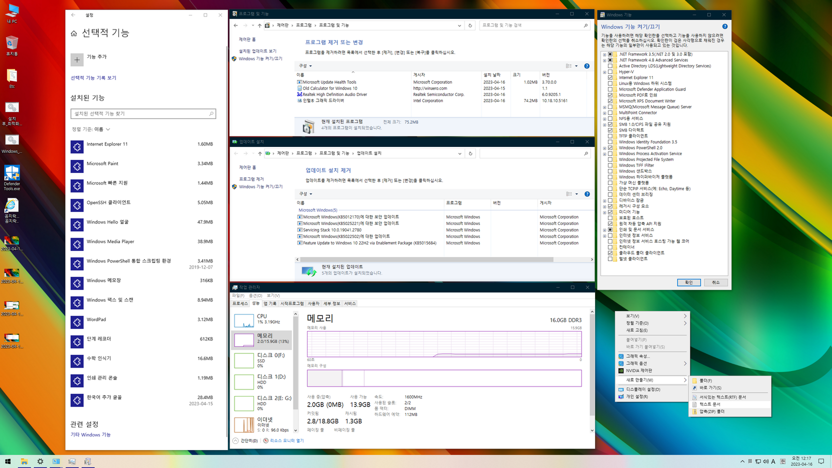832x468 pixels.
Task: Select the Defender Tools.exe desktop icon
Action: click(x=12, y=173)
